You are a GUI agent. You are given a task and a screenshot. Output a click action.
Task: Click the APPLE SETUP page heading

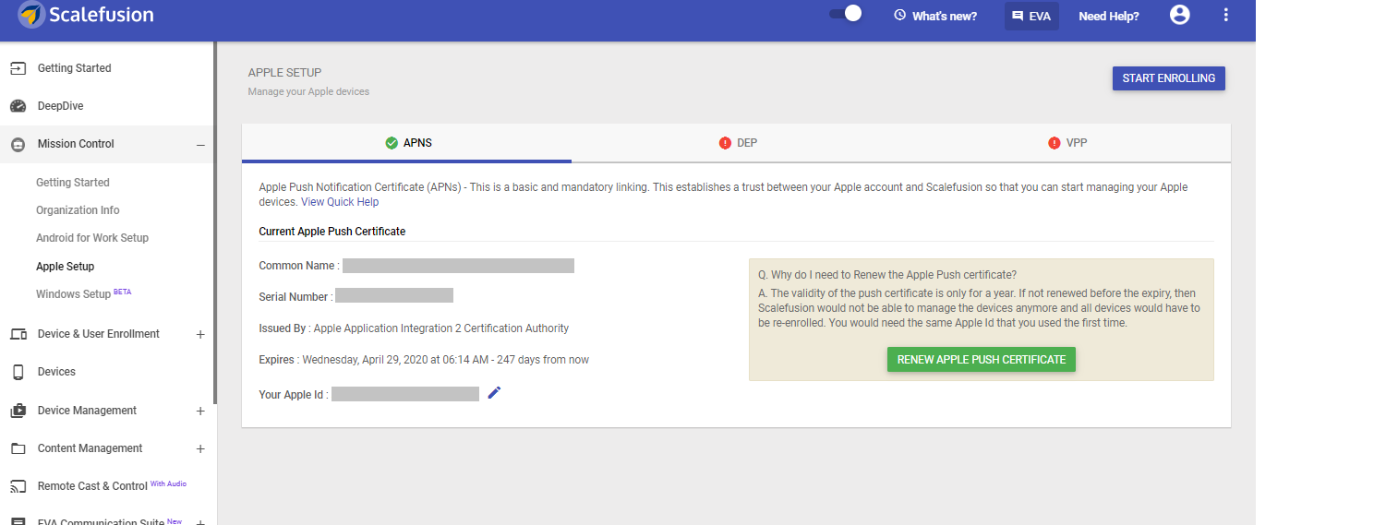point(285,72)
